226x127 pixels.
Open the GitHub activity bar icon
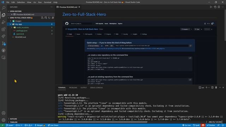[x=4, y=50]
